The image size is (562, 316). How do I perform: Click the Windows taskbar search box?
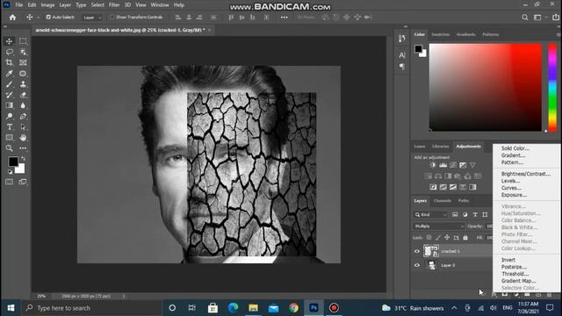pyautogui.click(x=93, y=308)
